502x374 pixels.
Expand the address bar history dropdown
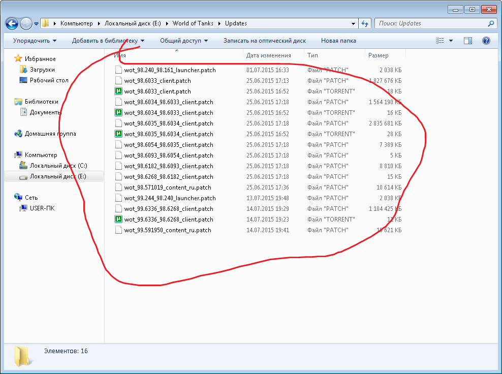pos(354,23)
